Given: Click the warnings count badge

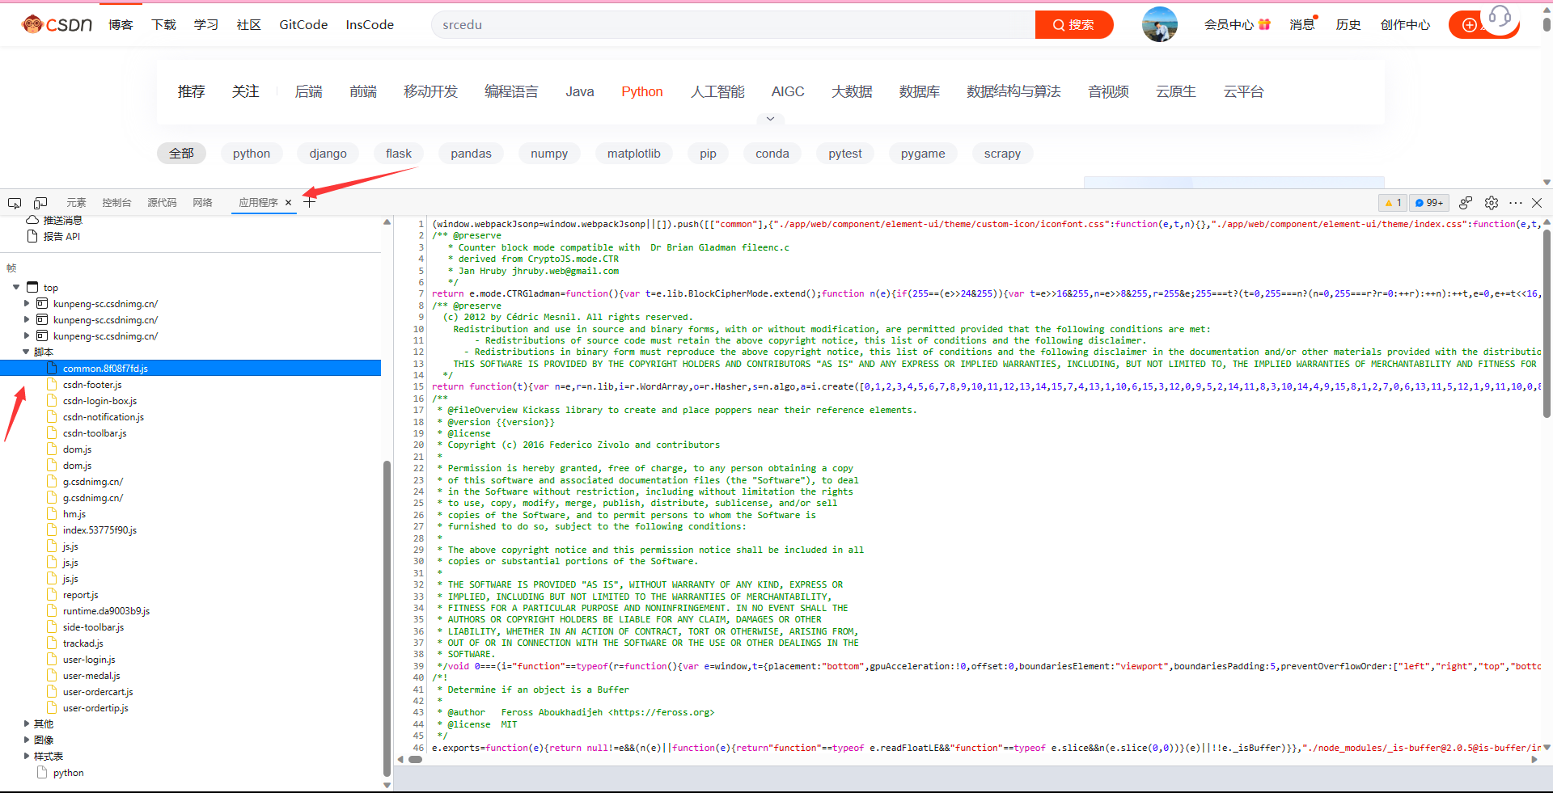Looking at the screenshot, I should (1393, 203).
